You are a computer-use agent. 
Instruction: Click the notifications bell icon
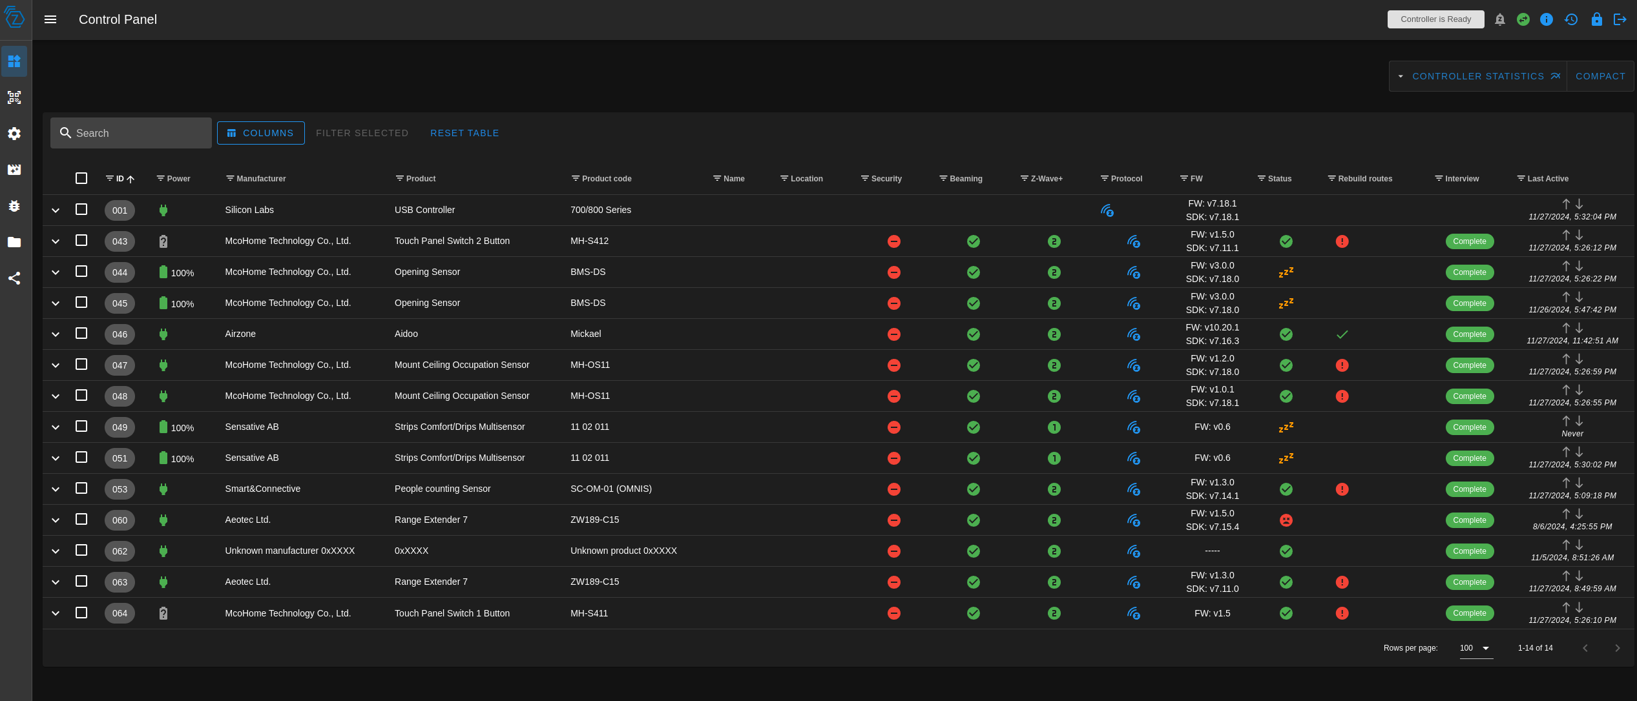(x=1500, y=19)
